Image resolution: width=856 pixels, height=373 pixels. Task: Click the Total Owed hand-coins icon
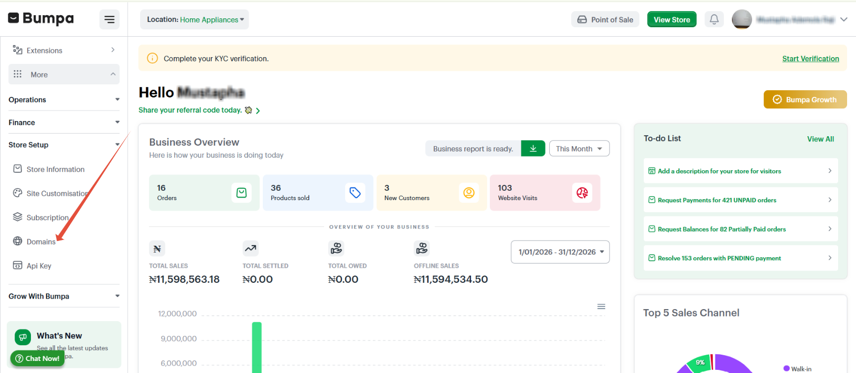click(x=336, y=248)
